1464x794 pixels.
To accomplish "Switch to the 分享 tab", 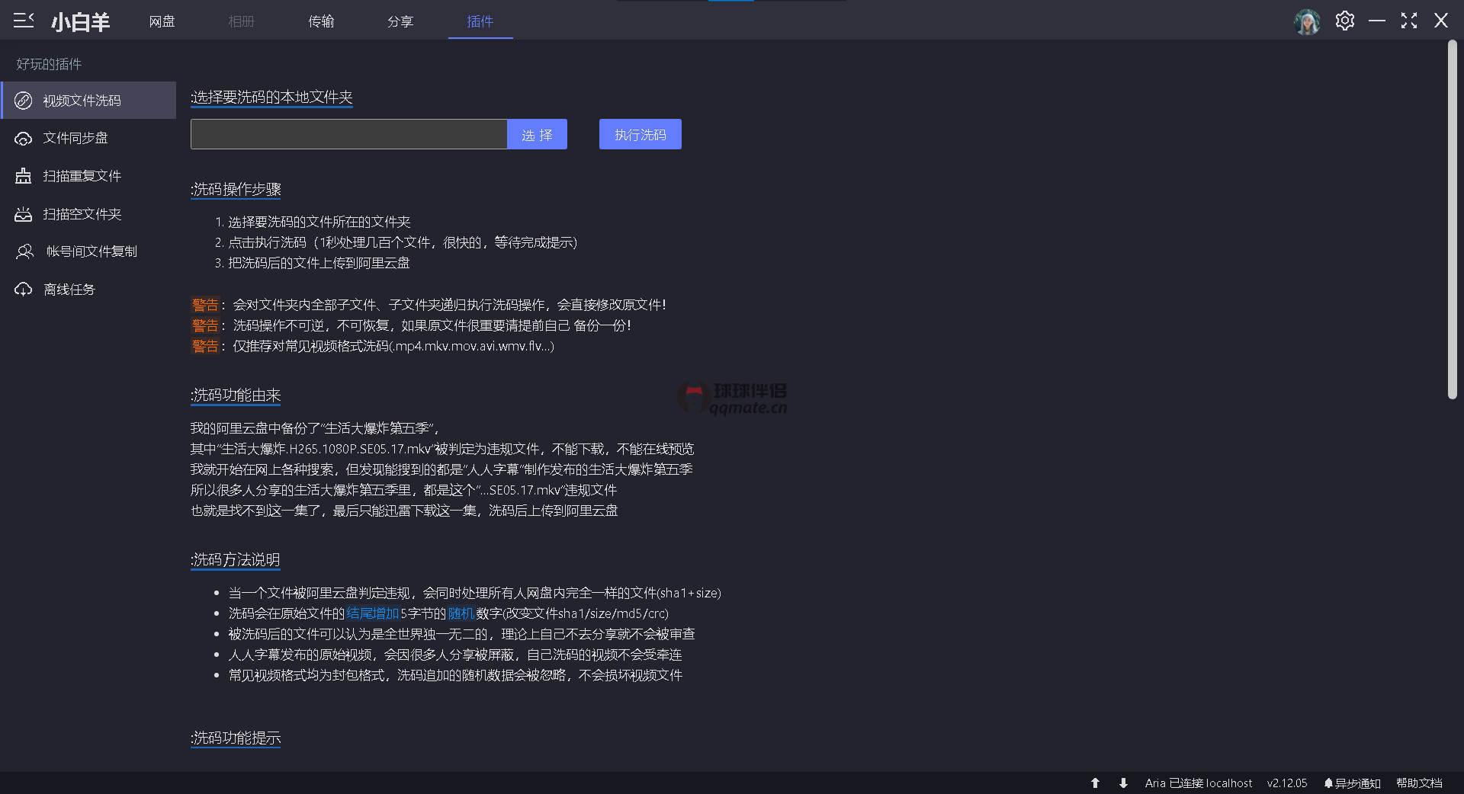I will coord(400,21).
